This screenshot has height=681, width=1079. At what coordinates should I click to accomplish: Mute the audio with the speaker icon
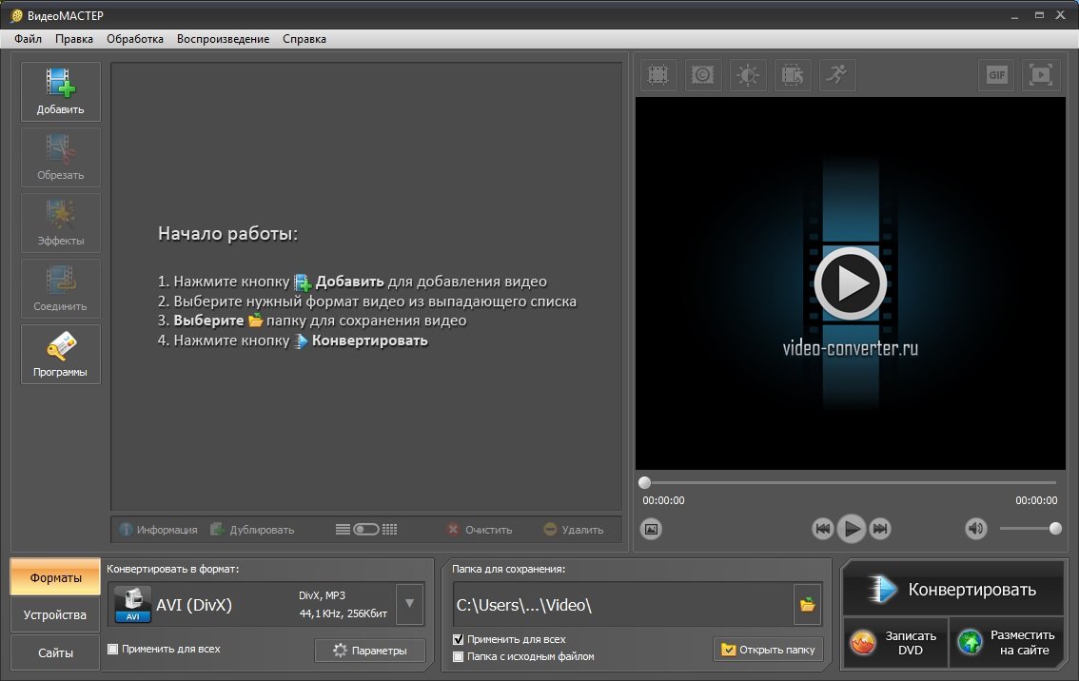975,529
